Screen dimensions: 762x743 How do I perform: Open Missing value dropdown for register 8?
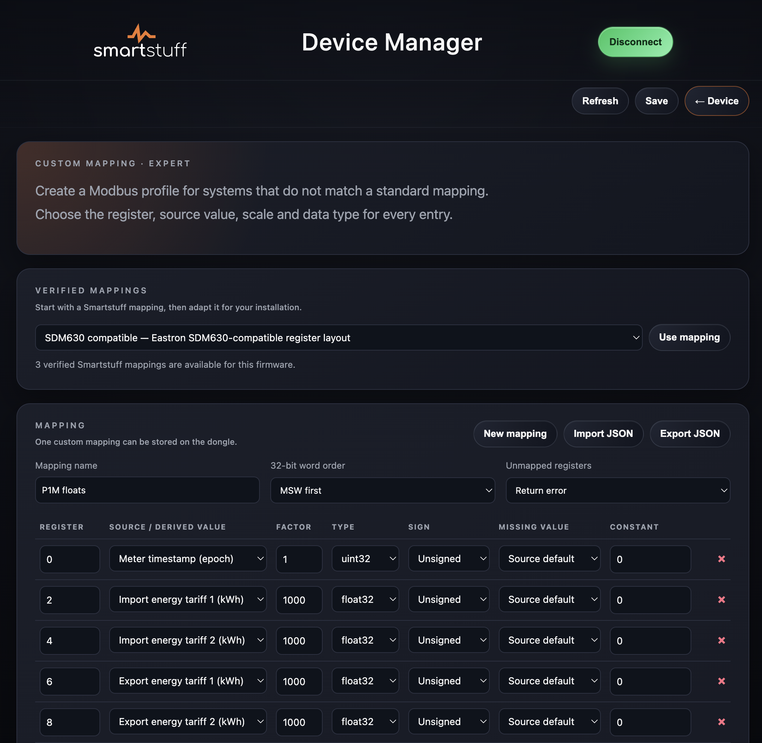[549, 722]
